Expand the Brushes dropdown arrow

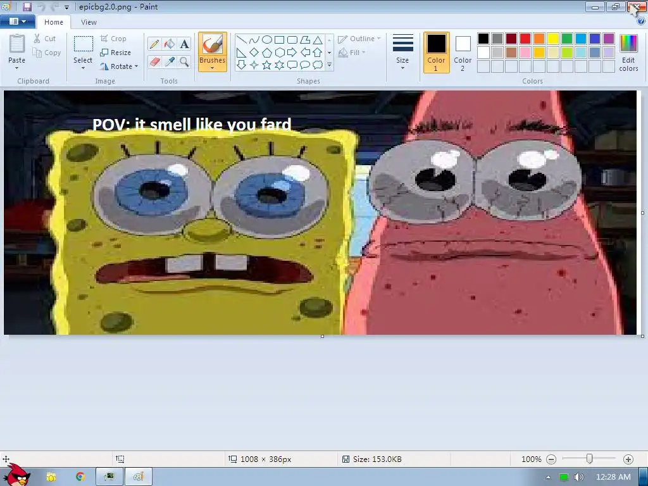[x=213, y=68]
